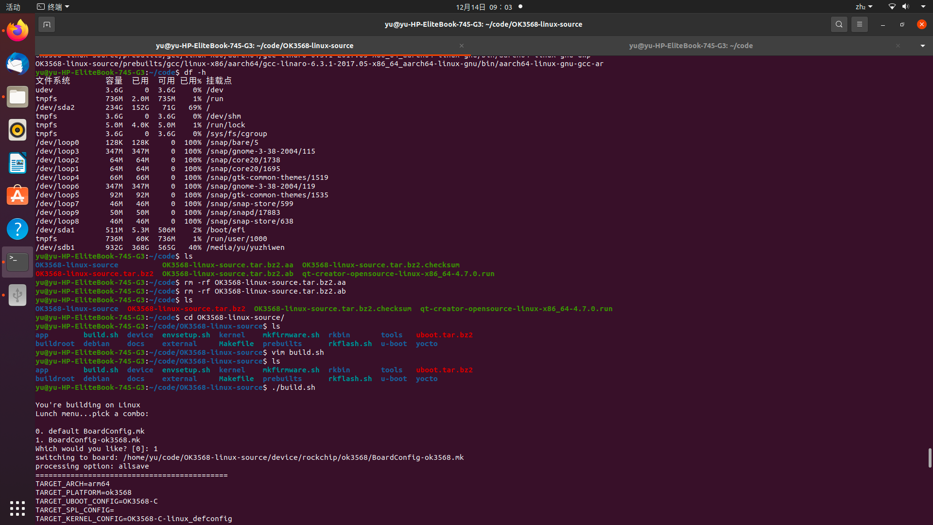Click the /run/user/1000 mount point
The height and width of the screenshot is (525, 933).
pyautogui.click(x=237, y=239)
